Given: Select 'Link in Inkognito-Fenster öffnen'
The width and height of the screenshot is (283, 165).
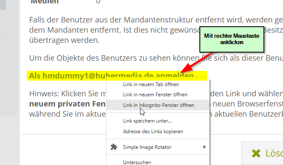Looking at the screenshot, I should pos(158,105).
